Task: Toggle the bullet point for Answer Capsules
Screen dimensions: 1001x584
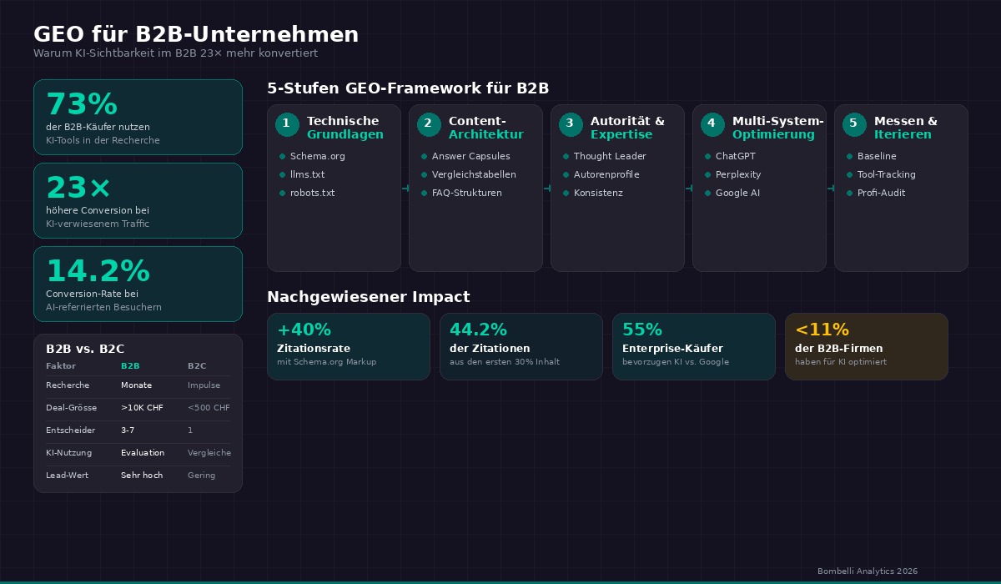Action: click(425, 157)
